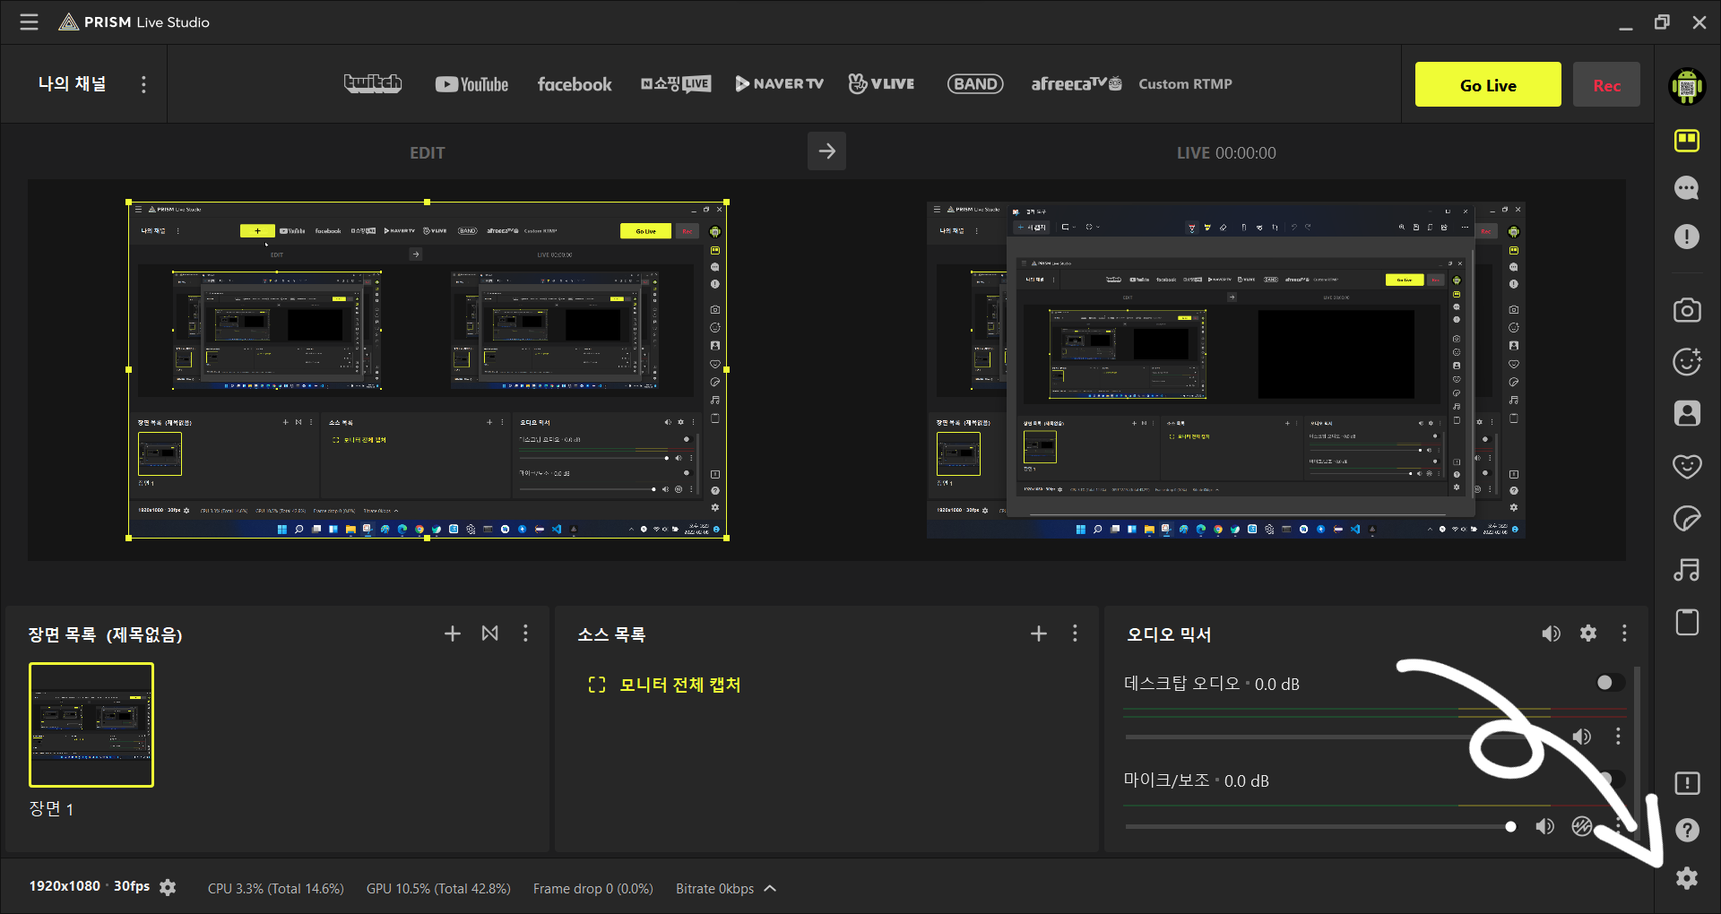Open notice box exclamation icon
This screenshot has width=1721, height=914.
click(x=1687, y=783)
